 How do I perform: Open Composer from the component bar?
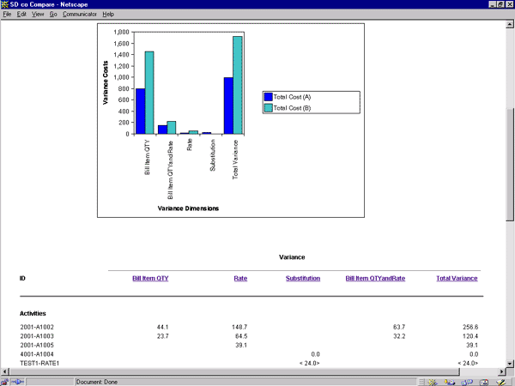[x=500, y=382]
